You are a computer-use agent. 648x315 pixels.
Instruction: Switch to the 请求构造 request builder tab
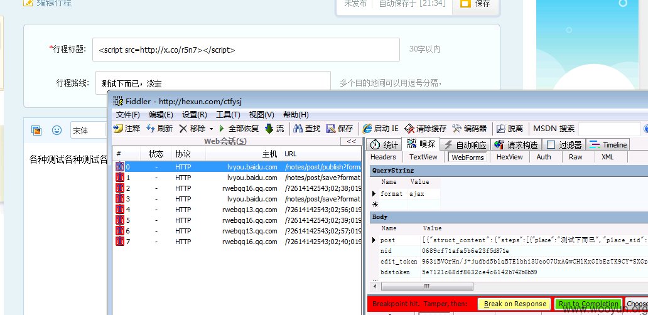(x=516, y=144)
